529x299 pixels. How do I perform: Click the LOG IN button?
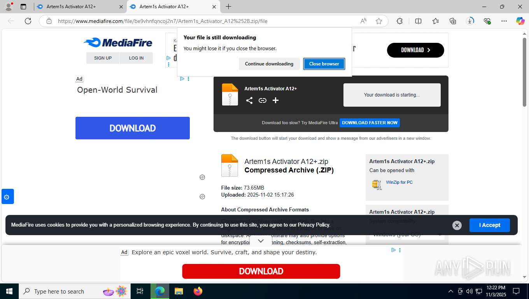coord(136,58)
